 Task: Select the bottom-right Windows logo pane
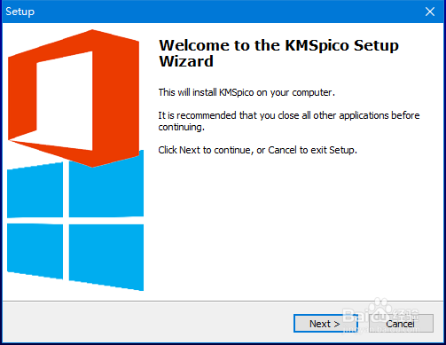pyautogui.click(x=106, y=256)
